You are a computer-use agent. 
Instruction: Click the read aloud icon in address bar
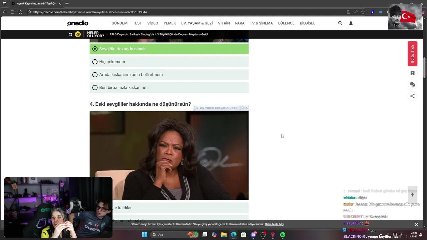pyautogui.click(x=356, y=12)
